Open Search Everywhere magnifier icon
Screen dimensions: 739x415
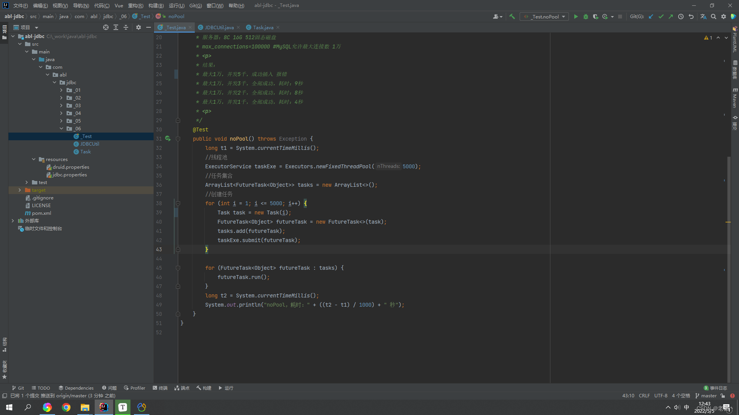coord(714,17)
